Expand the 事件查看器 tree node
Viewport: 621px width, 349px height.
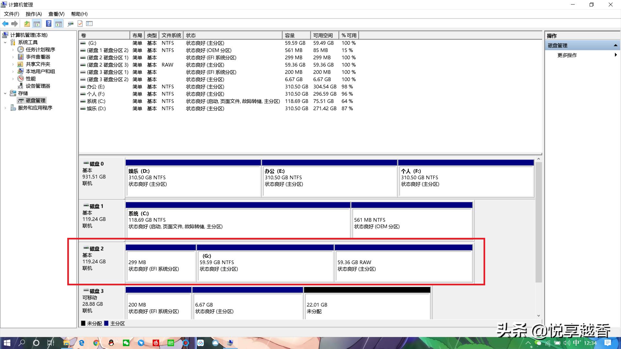click(13, 57)
